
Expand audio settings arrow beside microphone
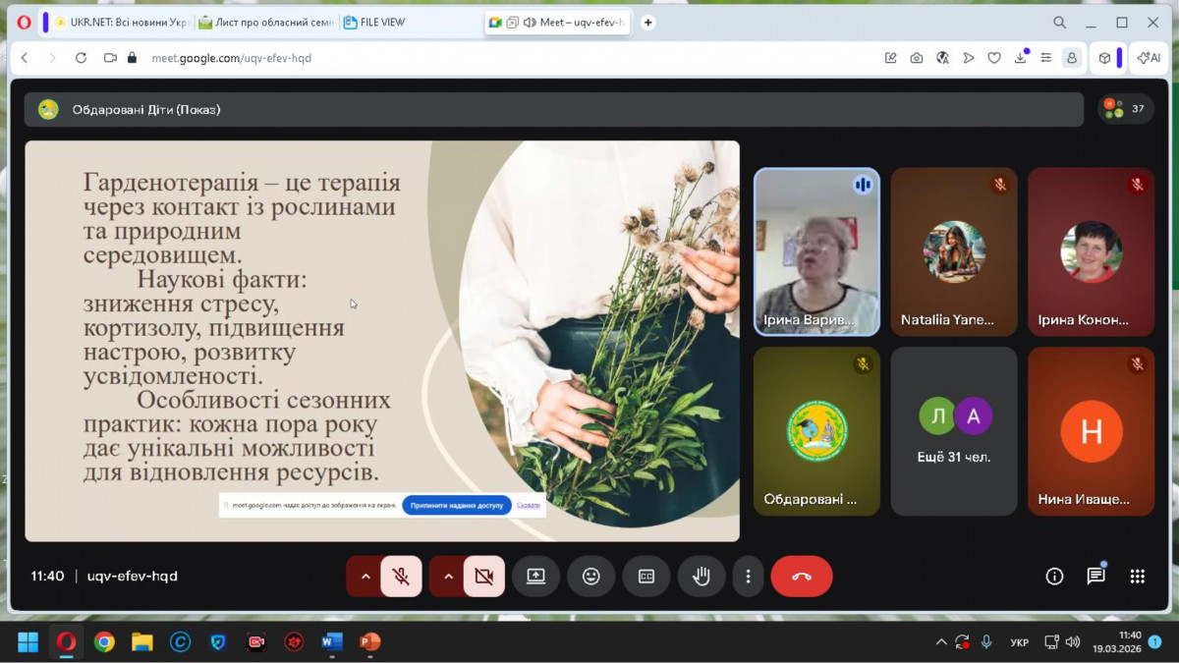365,577
